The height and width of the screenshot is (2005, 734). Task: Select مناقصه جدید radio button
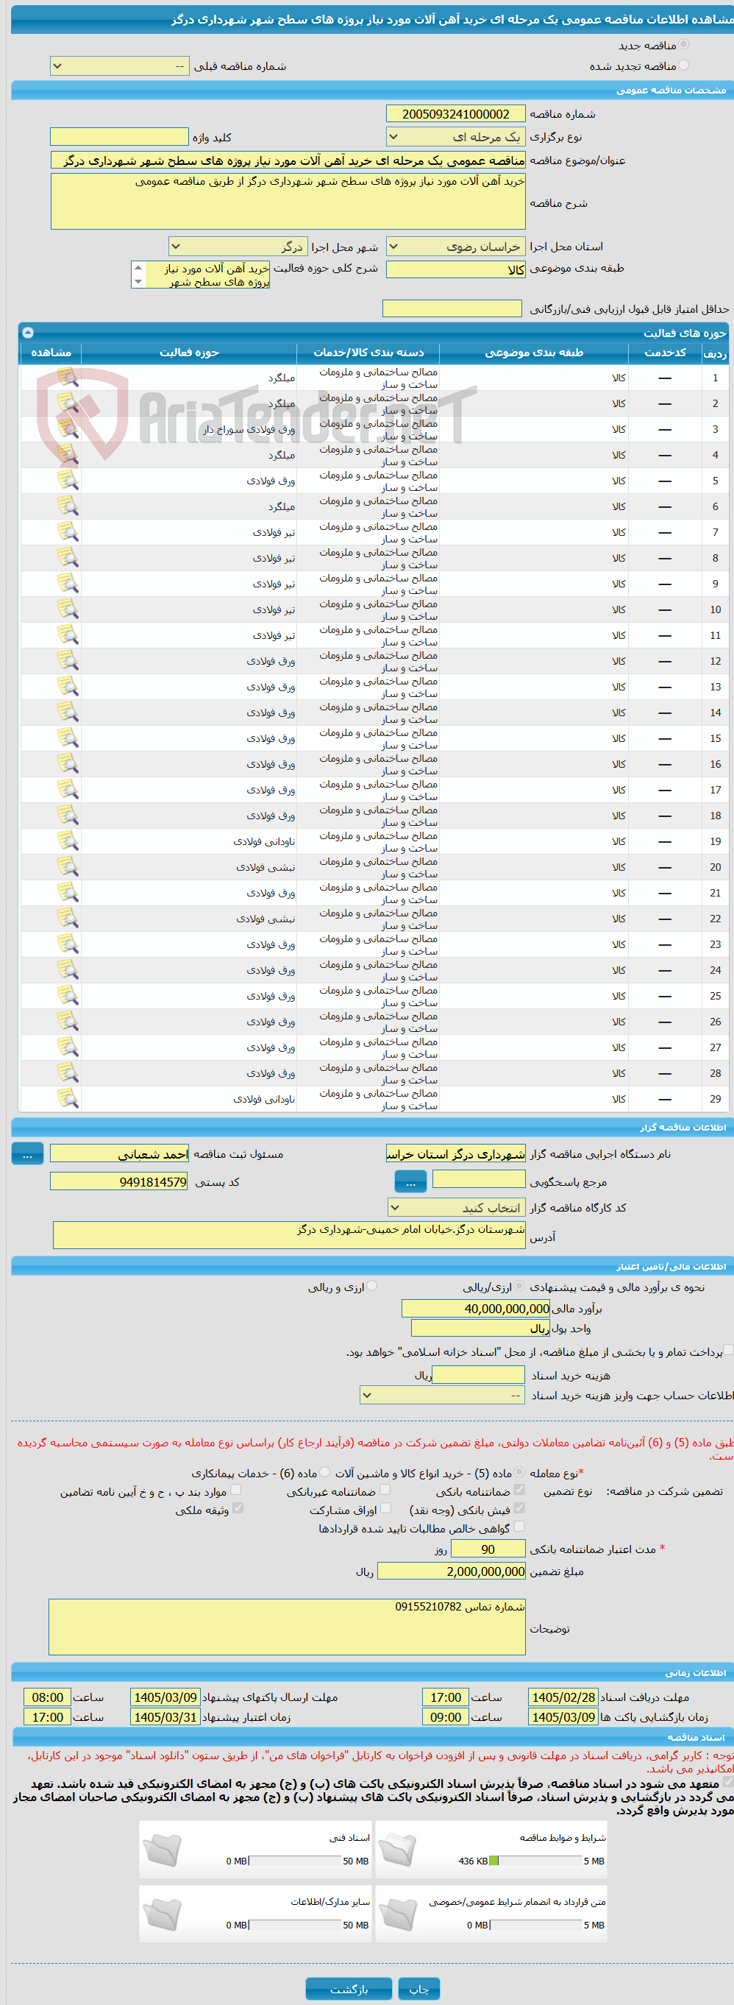click(683, 45)
